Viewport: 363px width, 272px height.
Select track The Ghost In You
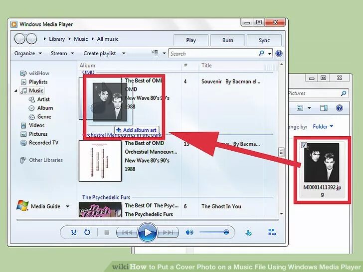(221, 206)
